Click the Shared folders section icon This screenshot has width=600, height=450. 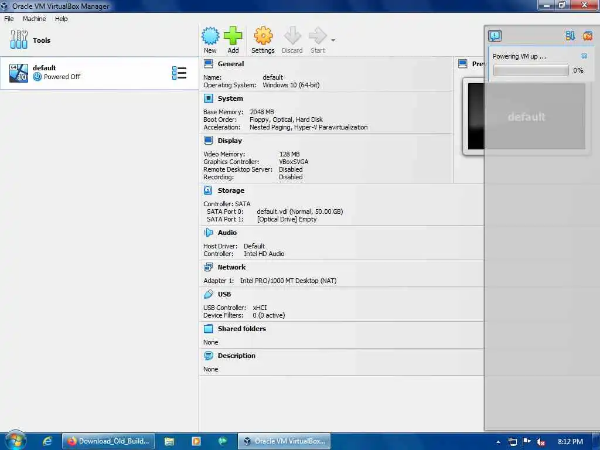[x=208, y=328]
